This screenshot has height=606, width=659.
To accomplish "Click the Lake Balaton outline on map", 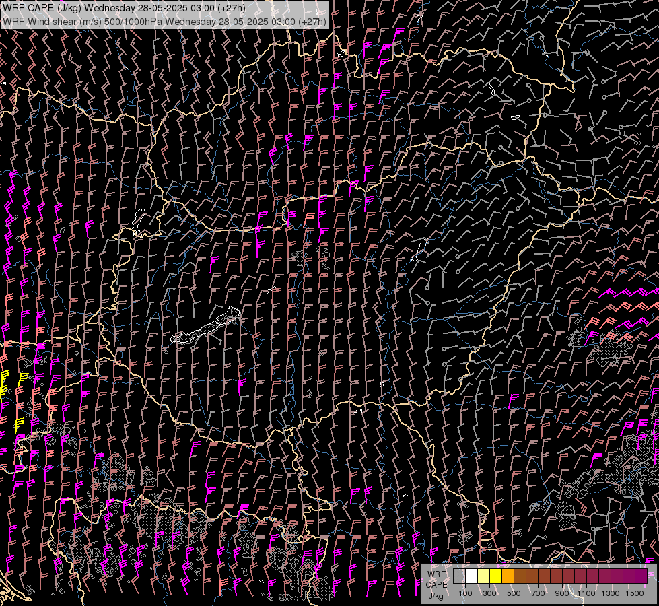I will click(205, 327).
